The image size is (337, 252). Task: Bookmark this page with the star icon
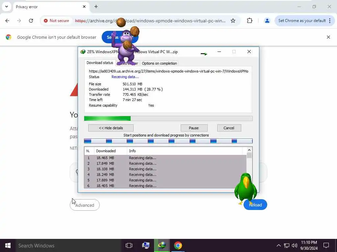233,21
